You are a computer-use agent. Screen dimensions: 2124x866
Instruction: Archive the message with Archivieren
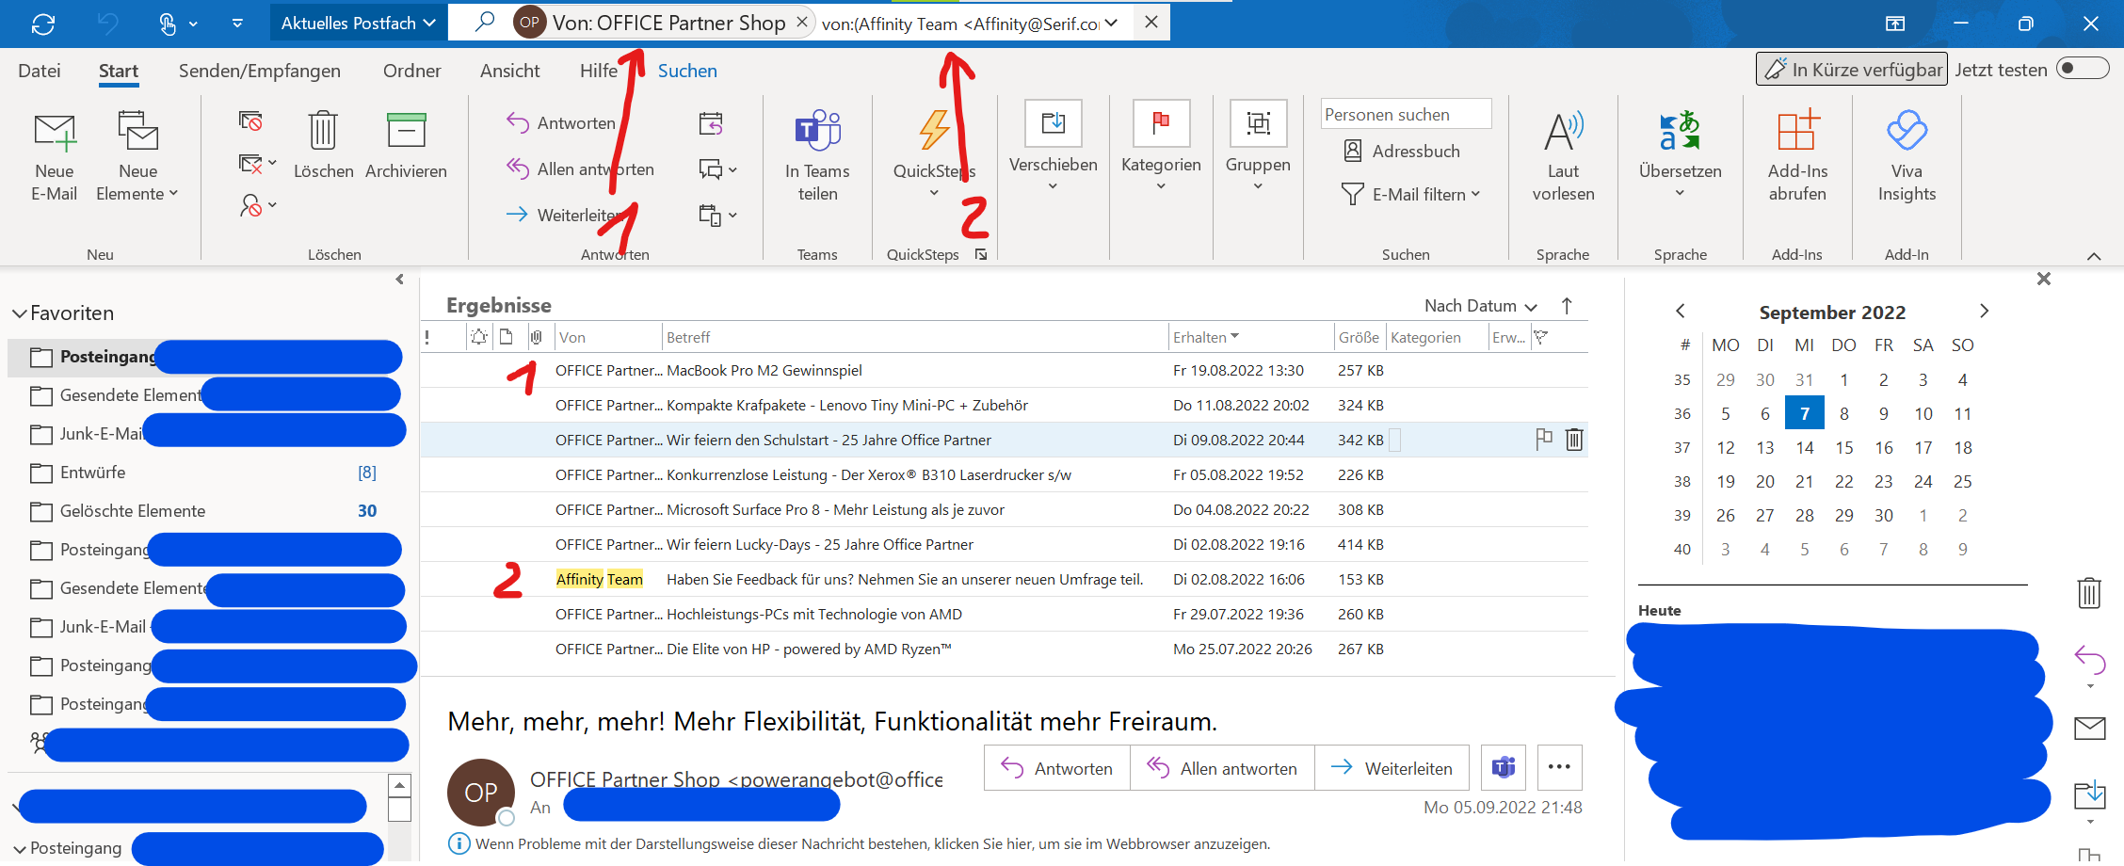pos(406,145)
